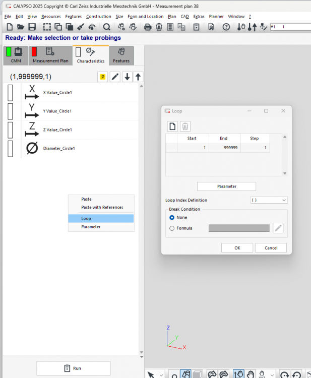
Task: Toggle the checkbox beside X Value_Circle1
Action: 10,93
